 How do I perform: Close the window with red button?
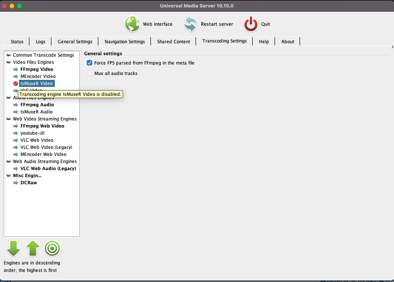4,6
